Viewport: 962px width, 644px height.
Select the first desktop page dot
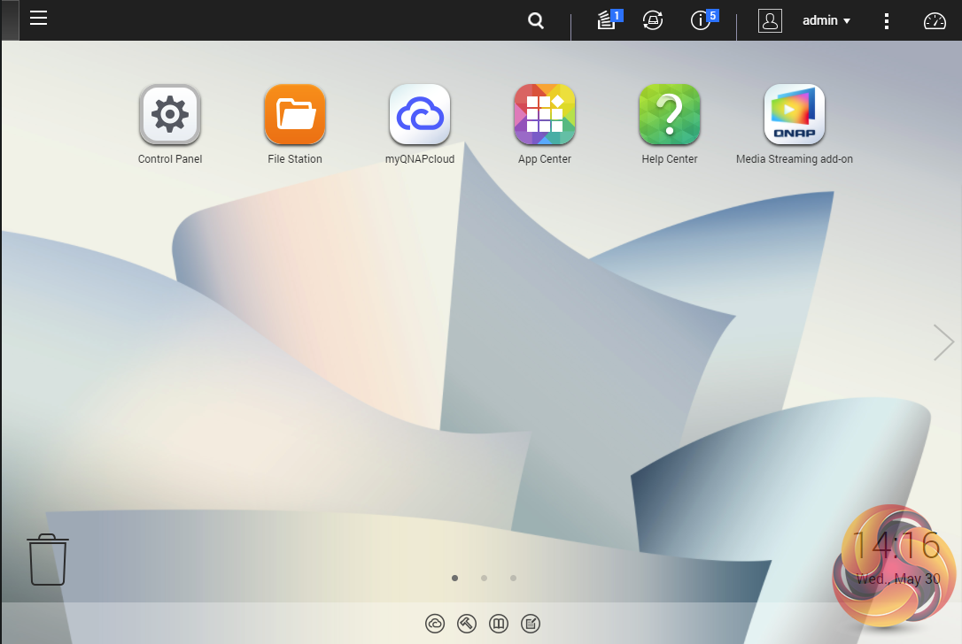(454, 578)
